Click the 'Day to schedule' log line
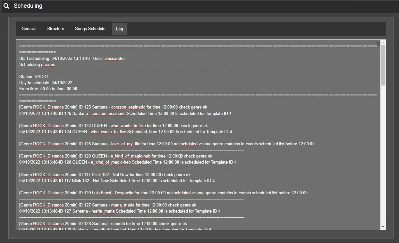399x243 pixels. click(46, 83)
